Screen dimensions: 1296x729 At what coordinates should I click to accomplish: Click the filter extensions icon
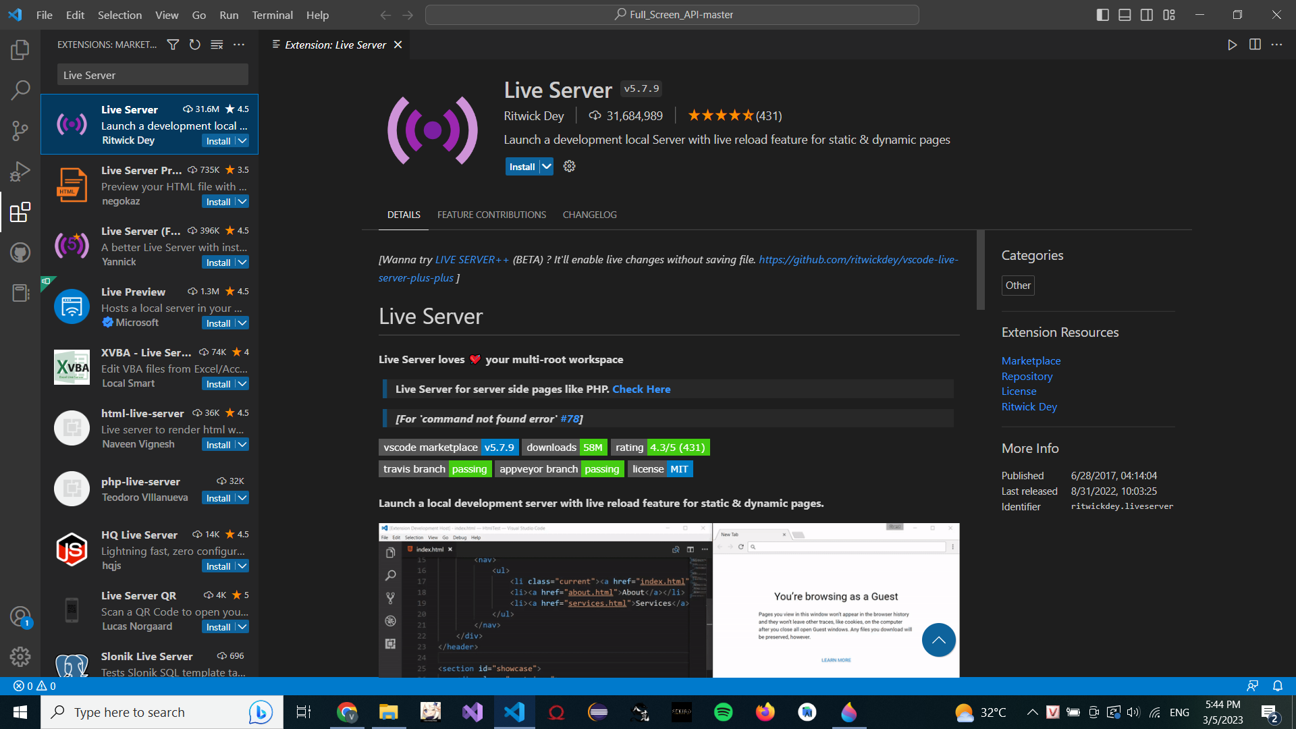point(173,45)
